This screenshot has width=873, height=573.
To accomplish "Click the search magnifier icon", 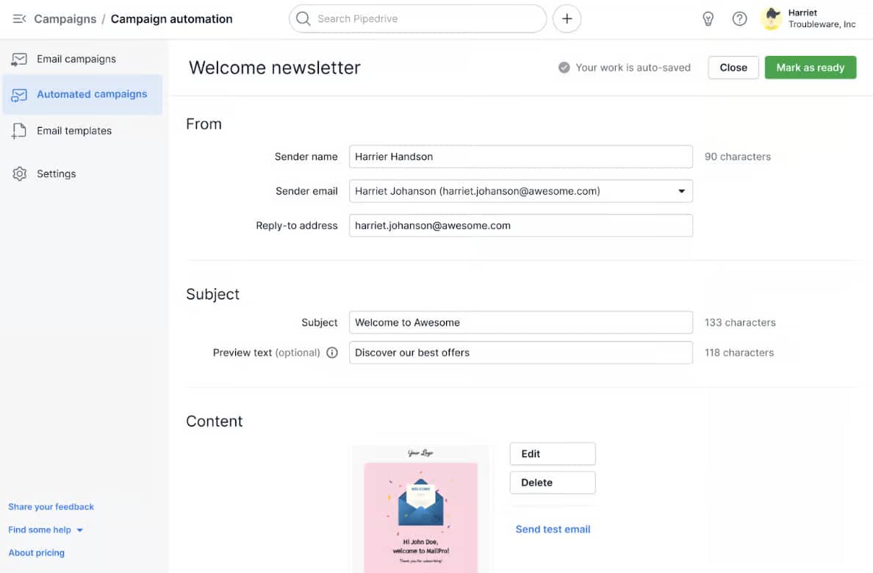I will tap(303, 19).
